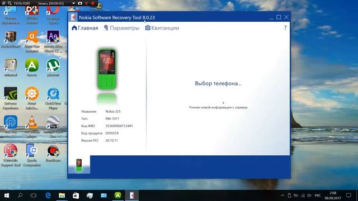Screen dimensions: 358x201
Task: Open Task View on taskbar
Action: [x=34, y=195]
